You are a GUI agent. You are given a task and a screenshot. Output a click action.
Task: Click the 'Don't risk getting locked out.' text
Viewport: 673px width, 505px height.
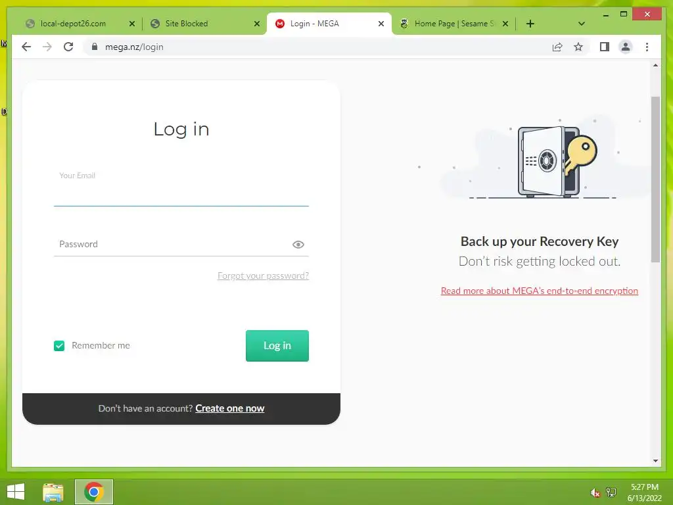[x=540, y=261]
